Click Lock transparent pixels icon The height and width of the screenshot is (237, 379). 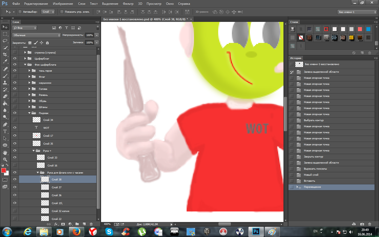30,43
